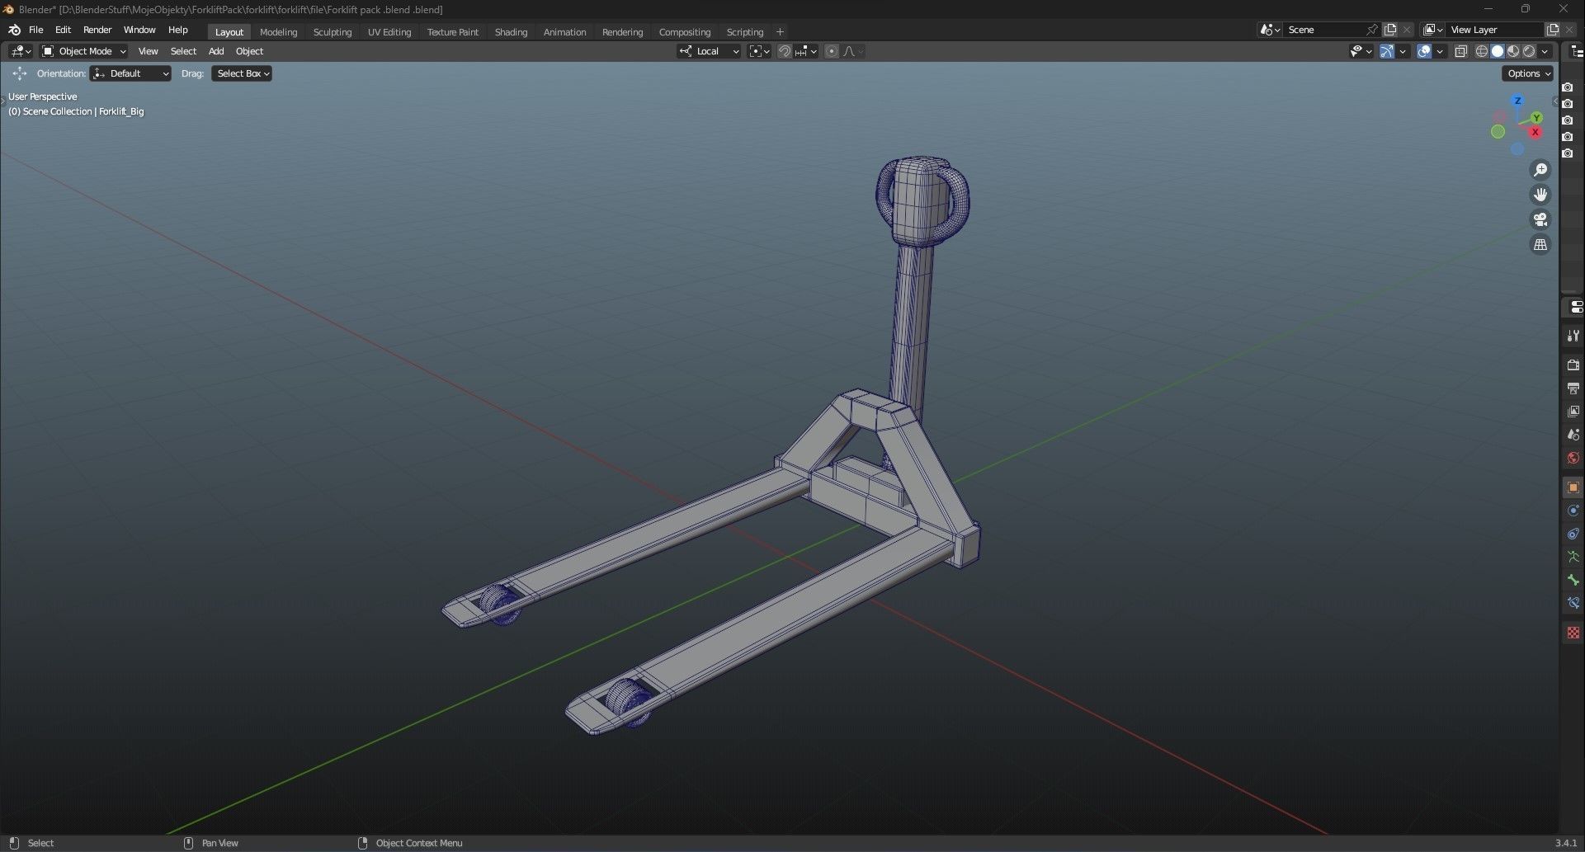
Task: Open the Render properties tab
Action: [x=1573, y=365]
